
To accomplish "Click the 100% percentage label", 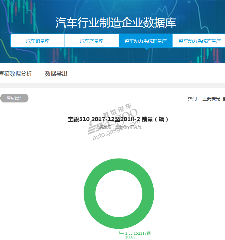I will pos(130,237).
